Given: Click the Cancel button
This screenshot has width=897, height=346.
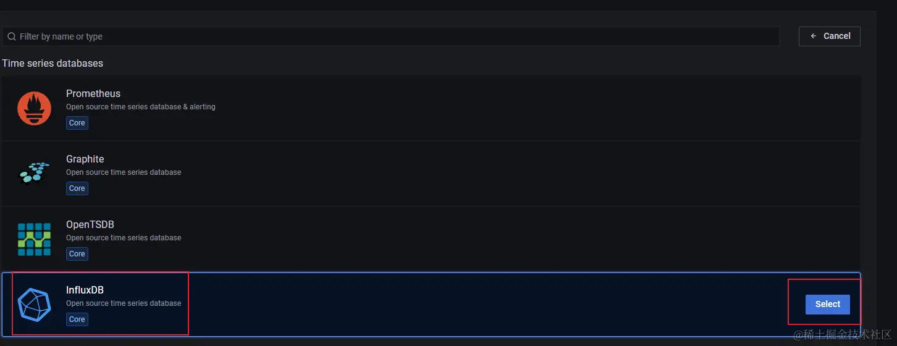Looking at the screenshot, I should [830, 36].
